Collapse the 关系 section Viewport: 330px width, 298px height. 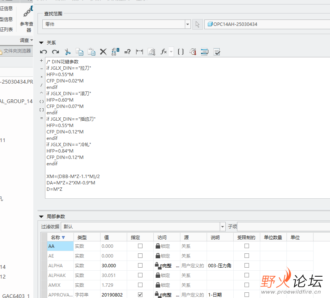click(x=41, y=43)
